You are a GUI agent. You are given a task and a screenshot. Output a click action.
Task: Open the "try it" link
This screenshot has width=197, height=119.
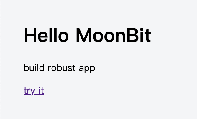[x=34, y=90]
